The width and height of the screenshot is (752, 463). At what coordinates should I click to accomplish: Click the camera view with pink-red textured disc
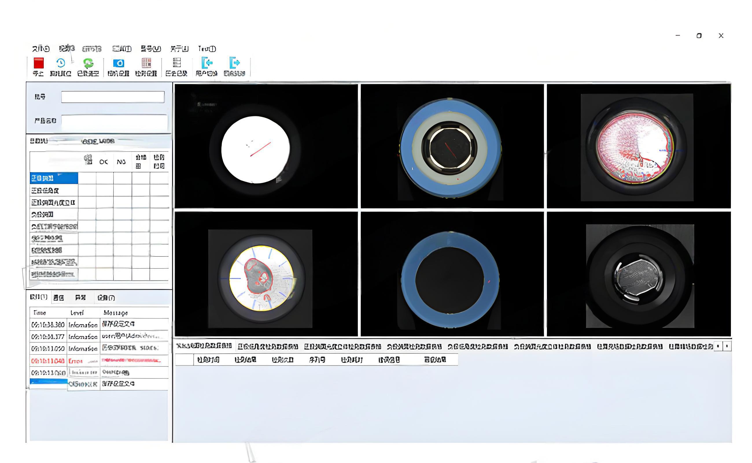click(x=638, y=147)
